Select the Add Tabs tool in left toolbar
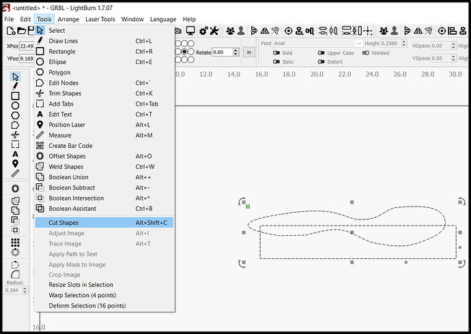This screenshot has height=334, width=471. (15, 145)
